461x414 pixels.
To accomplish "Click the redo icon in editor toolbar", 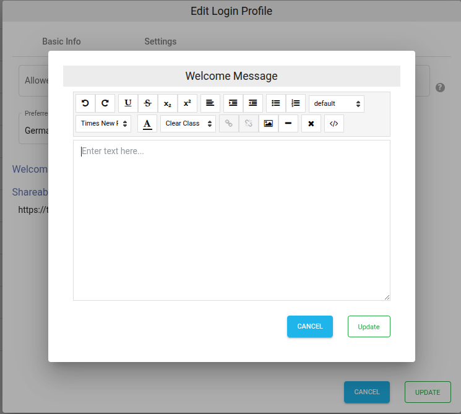I will pyautogui.click(x=105, y=103).
